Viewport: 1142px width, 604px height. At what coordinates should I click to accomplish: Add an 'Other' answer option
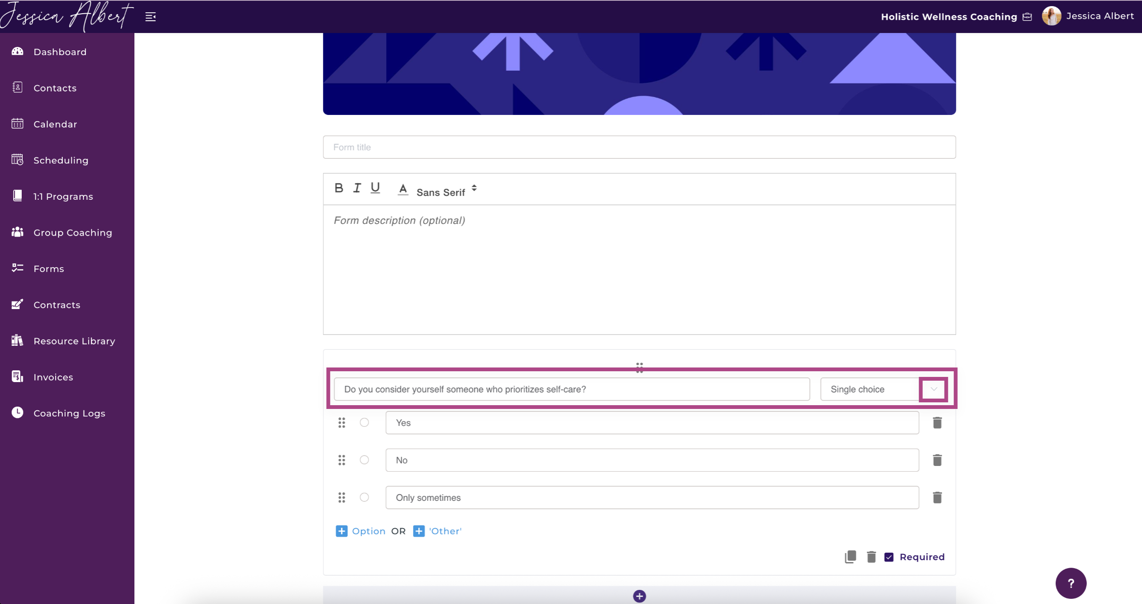coord(438,531)
